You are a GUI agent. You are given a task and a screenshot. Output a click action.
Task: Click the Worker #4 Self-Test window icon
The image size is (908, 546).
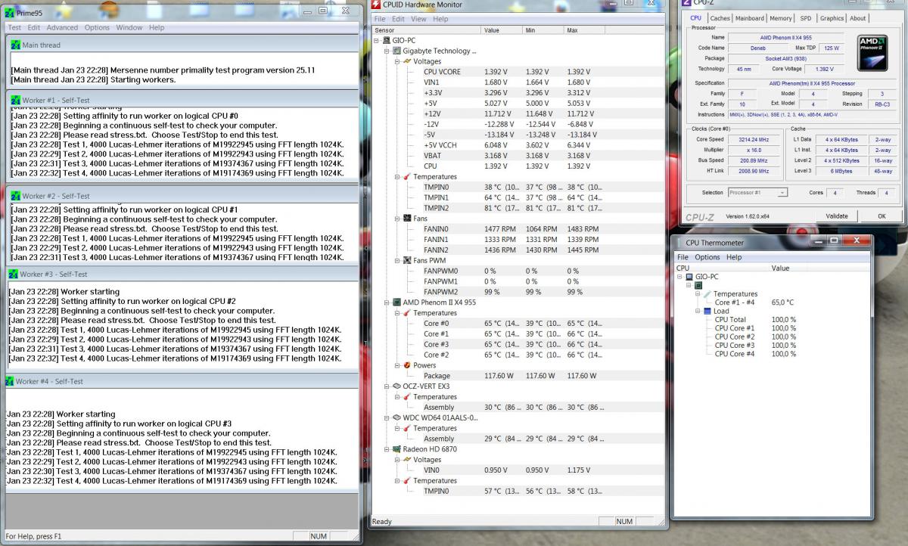(x=9, y=381)
